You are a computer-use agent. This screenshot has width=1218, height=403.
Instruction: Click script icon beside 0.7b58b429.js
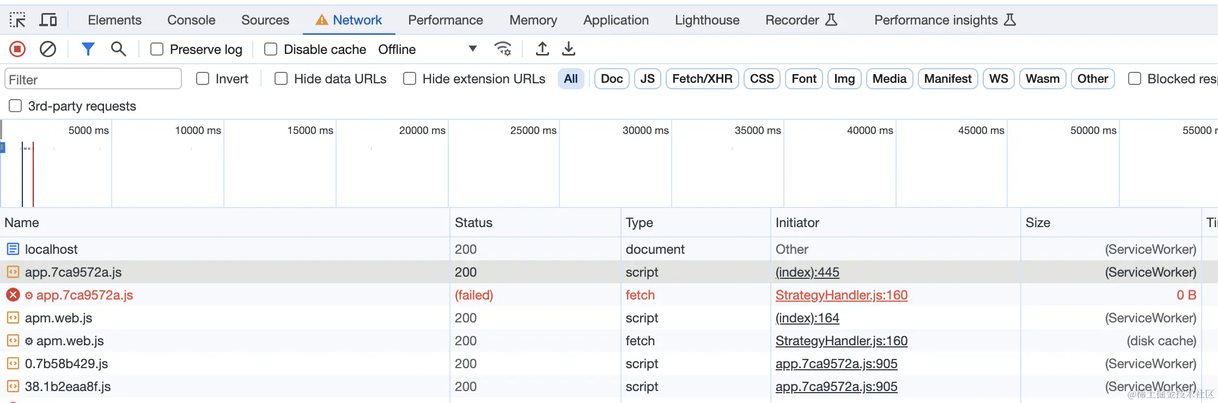click(13, 364)
